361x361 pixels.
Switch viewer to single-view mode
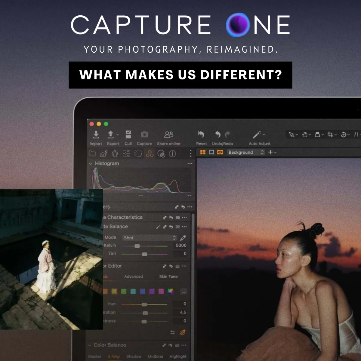[x=211, y=152]
